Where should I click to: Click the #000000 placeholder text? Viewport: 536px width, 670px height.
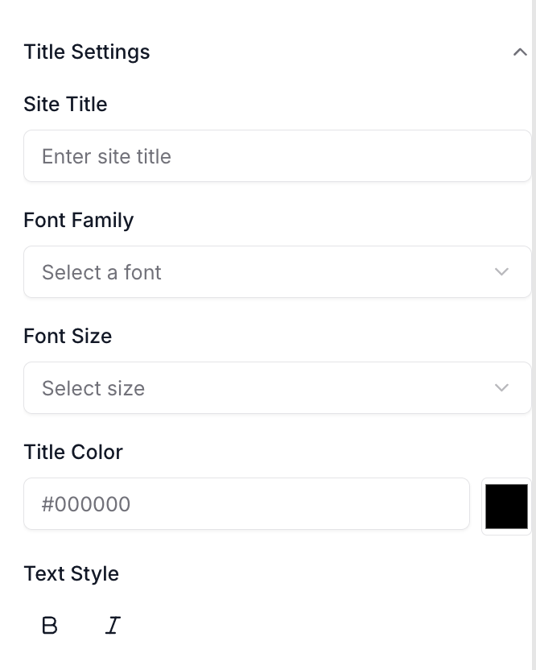86,504
